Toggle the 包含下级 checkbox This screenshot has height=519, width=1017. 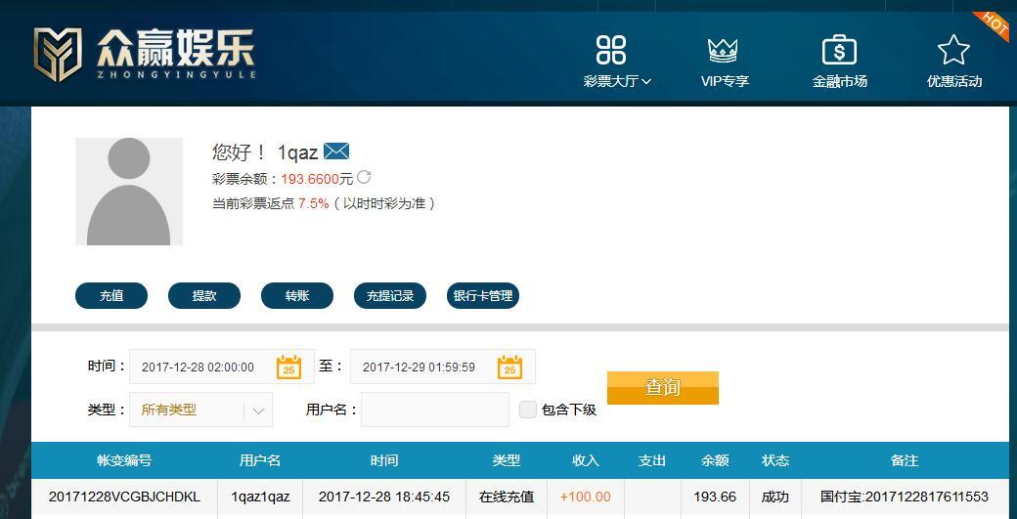528,410
